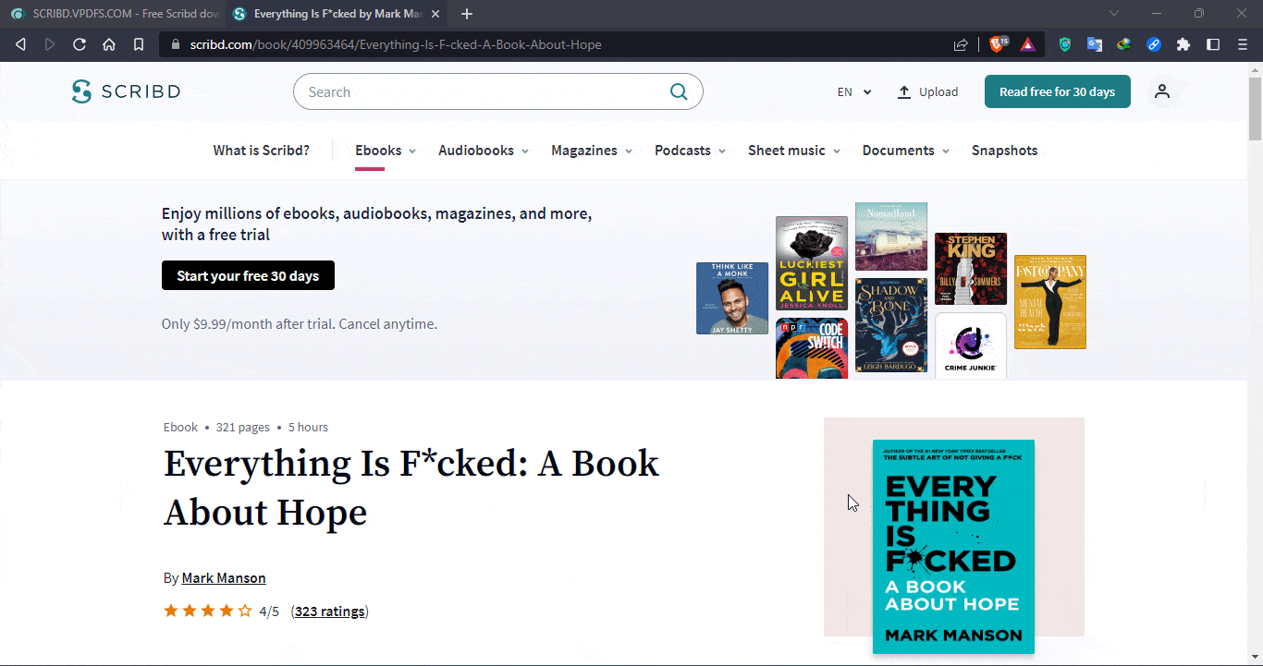Click the "321 pages" text
Image resolution: width=1263 pixels, height=666 pixels.
coord(243,428)
